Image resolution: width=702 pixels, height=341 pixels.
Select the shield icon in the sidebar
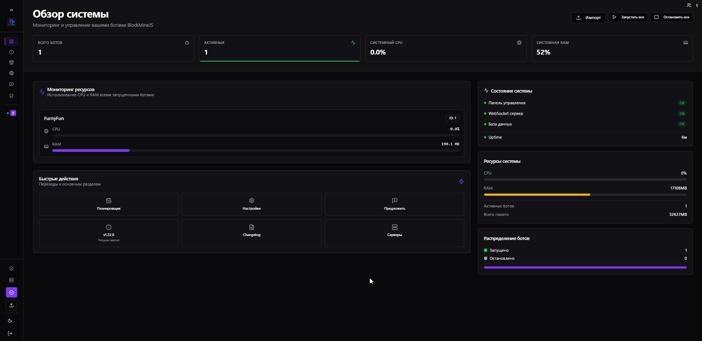coord(11,268)
